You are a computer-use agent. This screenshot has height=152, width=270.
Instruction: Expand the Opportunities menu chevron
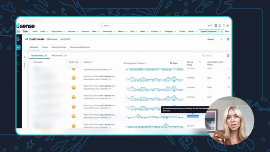[x=64, y=32]
